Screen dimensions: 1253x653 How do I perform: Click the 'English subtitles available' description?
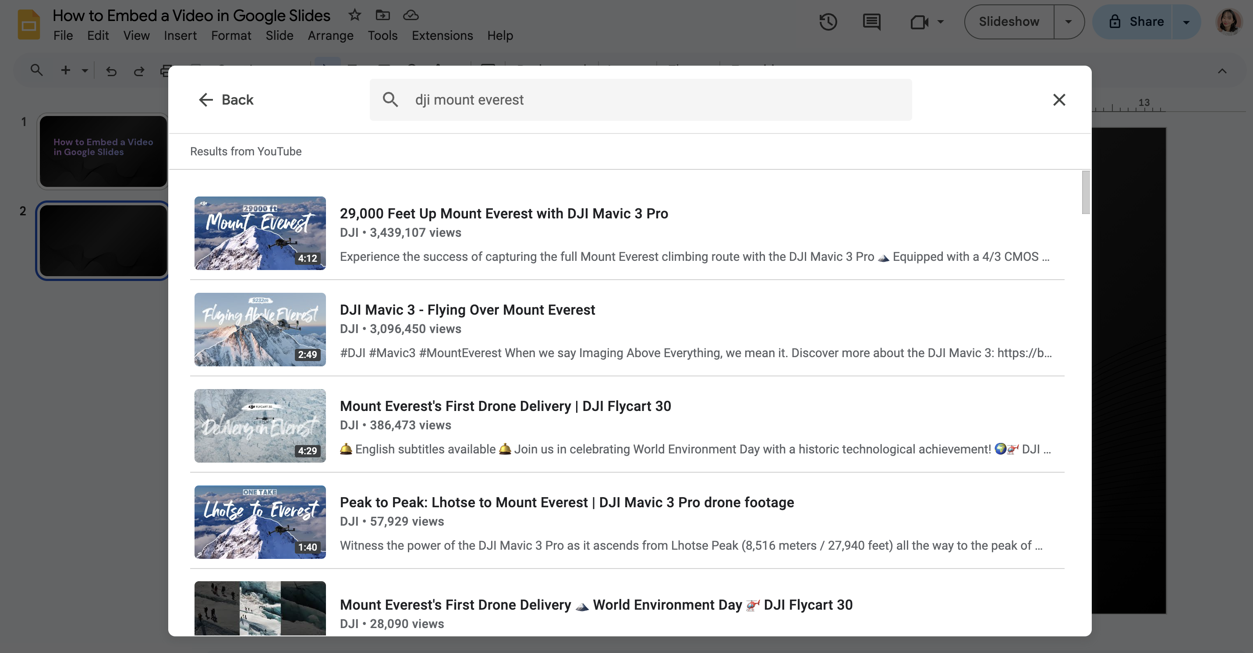point(696,449)
